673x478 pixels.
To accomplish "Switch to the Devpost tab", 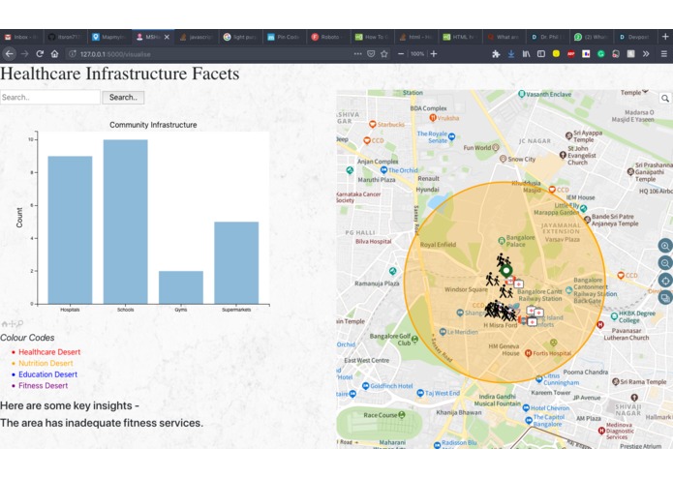I will pos(634,38).
